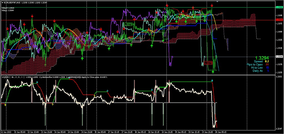Viewport: 284px width, 134px height.
Task: Select the yellow up arrow at the subwindow's left edge
Action: (6, 104)
